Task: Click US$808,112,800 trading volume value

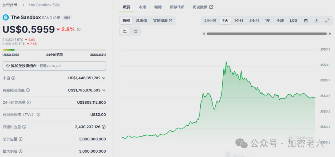Action: coord(92,102)
